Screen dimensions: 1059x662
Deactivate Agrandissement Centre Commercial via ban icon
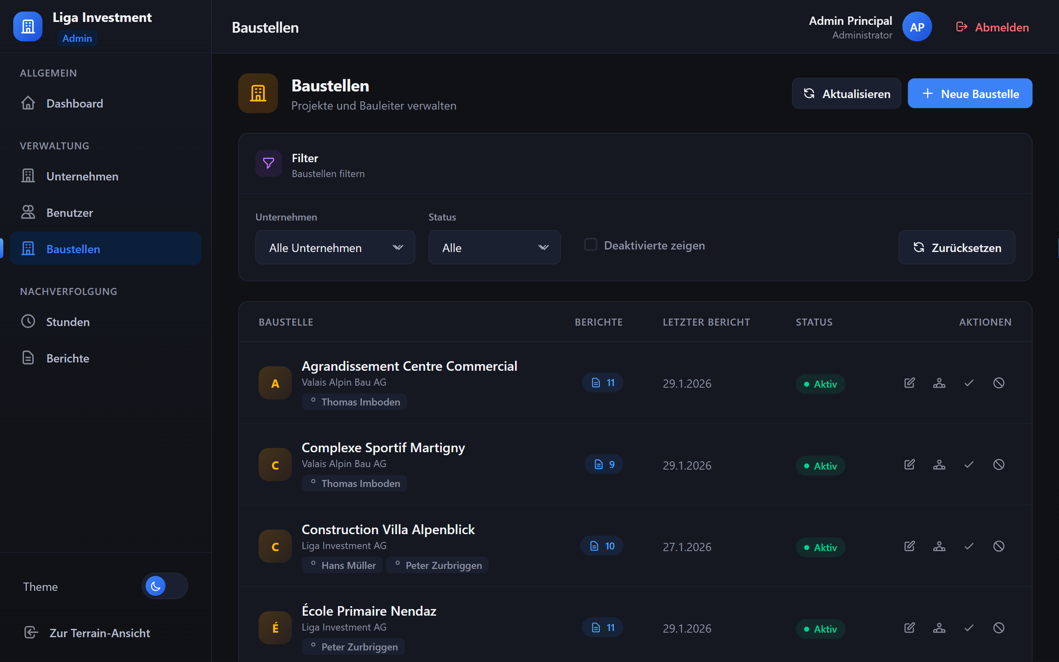999,383
